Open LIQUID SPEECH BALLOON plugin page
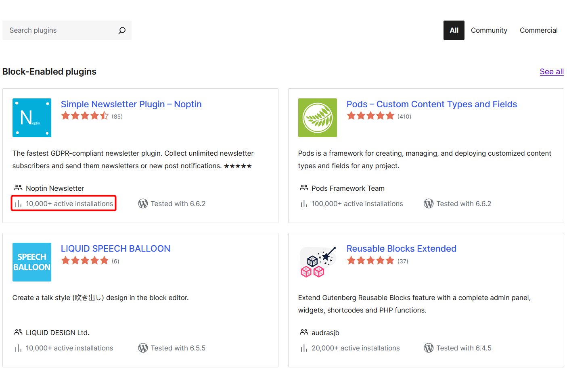The height and width of the screenshot is (369, 567). [115, 248]
